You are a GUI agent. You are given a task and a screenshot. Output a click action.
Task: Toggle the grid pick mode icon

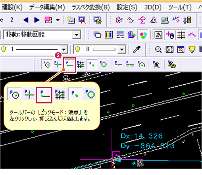[x=81, y=64]
